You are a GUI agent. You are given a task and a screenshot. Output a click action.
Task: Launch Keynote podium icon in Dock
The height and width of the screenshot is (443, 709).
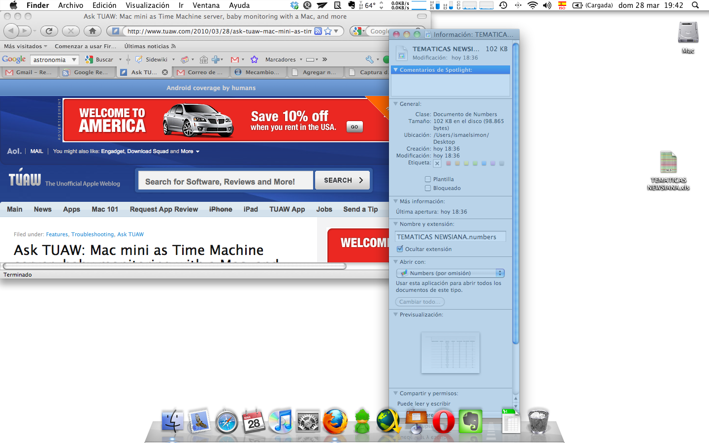click(x=417, y=421)
